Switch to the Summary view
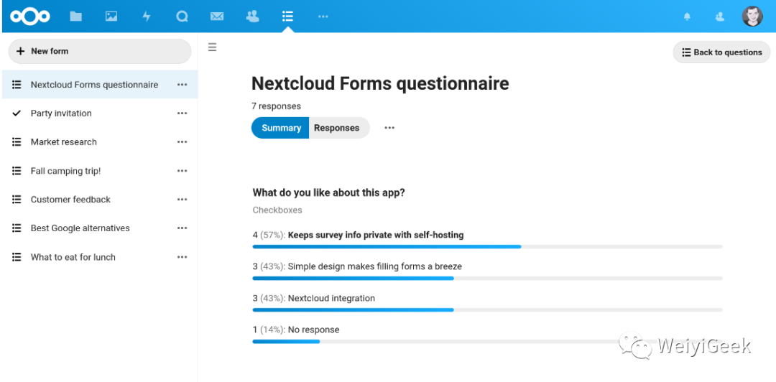This screenshot has width=776, height=382. click(281, 128)
